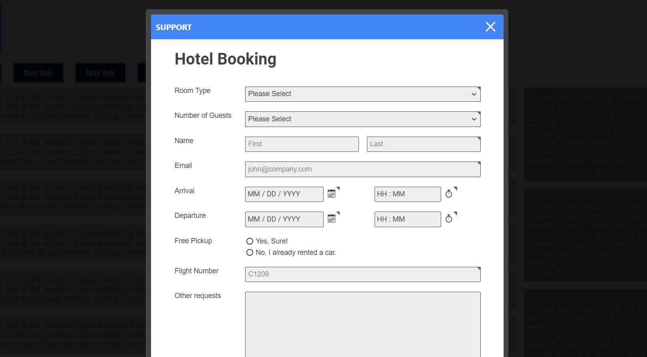The height and width of the screenshot is (357, 647).
Task: Click the second Nav link in background
Action: pyautogui.click(x=100, y=73)
